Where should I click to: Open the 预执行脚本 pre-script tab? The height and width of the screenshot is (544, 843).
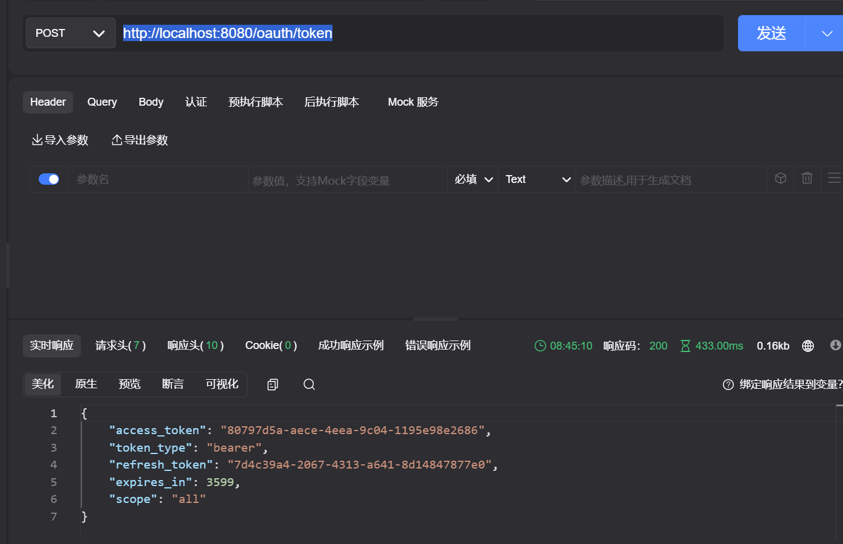point(256,102)
